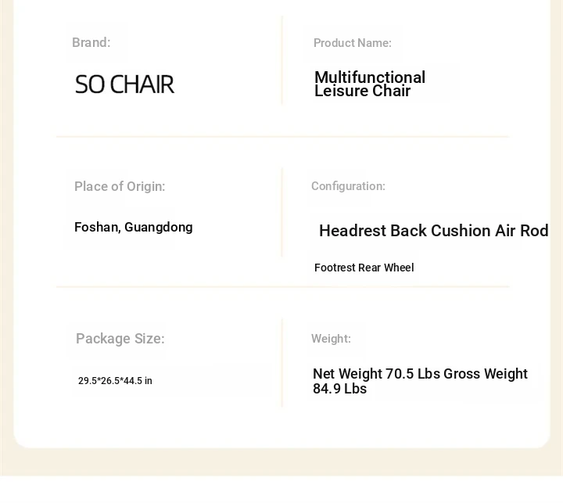The width and height of the screenshot is (563, 503).
Task: Click the "Weight:" label
Action: 331,339
